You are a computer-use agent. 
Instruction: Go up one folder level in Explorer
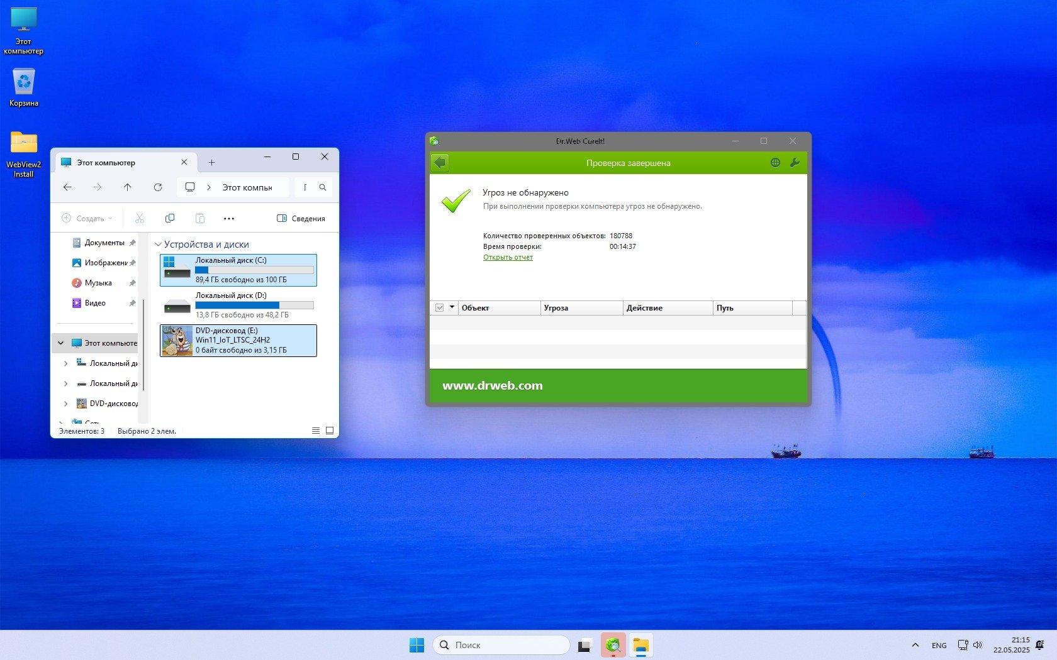pos(128,187)
